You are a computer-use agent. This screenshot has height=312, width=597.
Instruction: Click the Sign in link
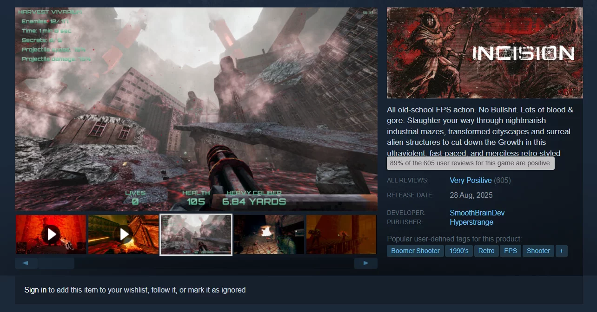pyautogui.click(x=35, y=290)
